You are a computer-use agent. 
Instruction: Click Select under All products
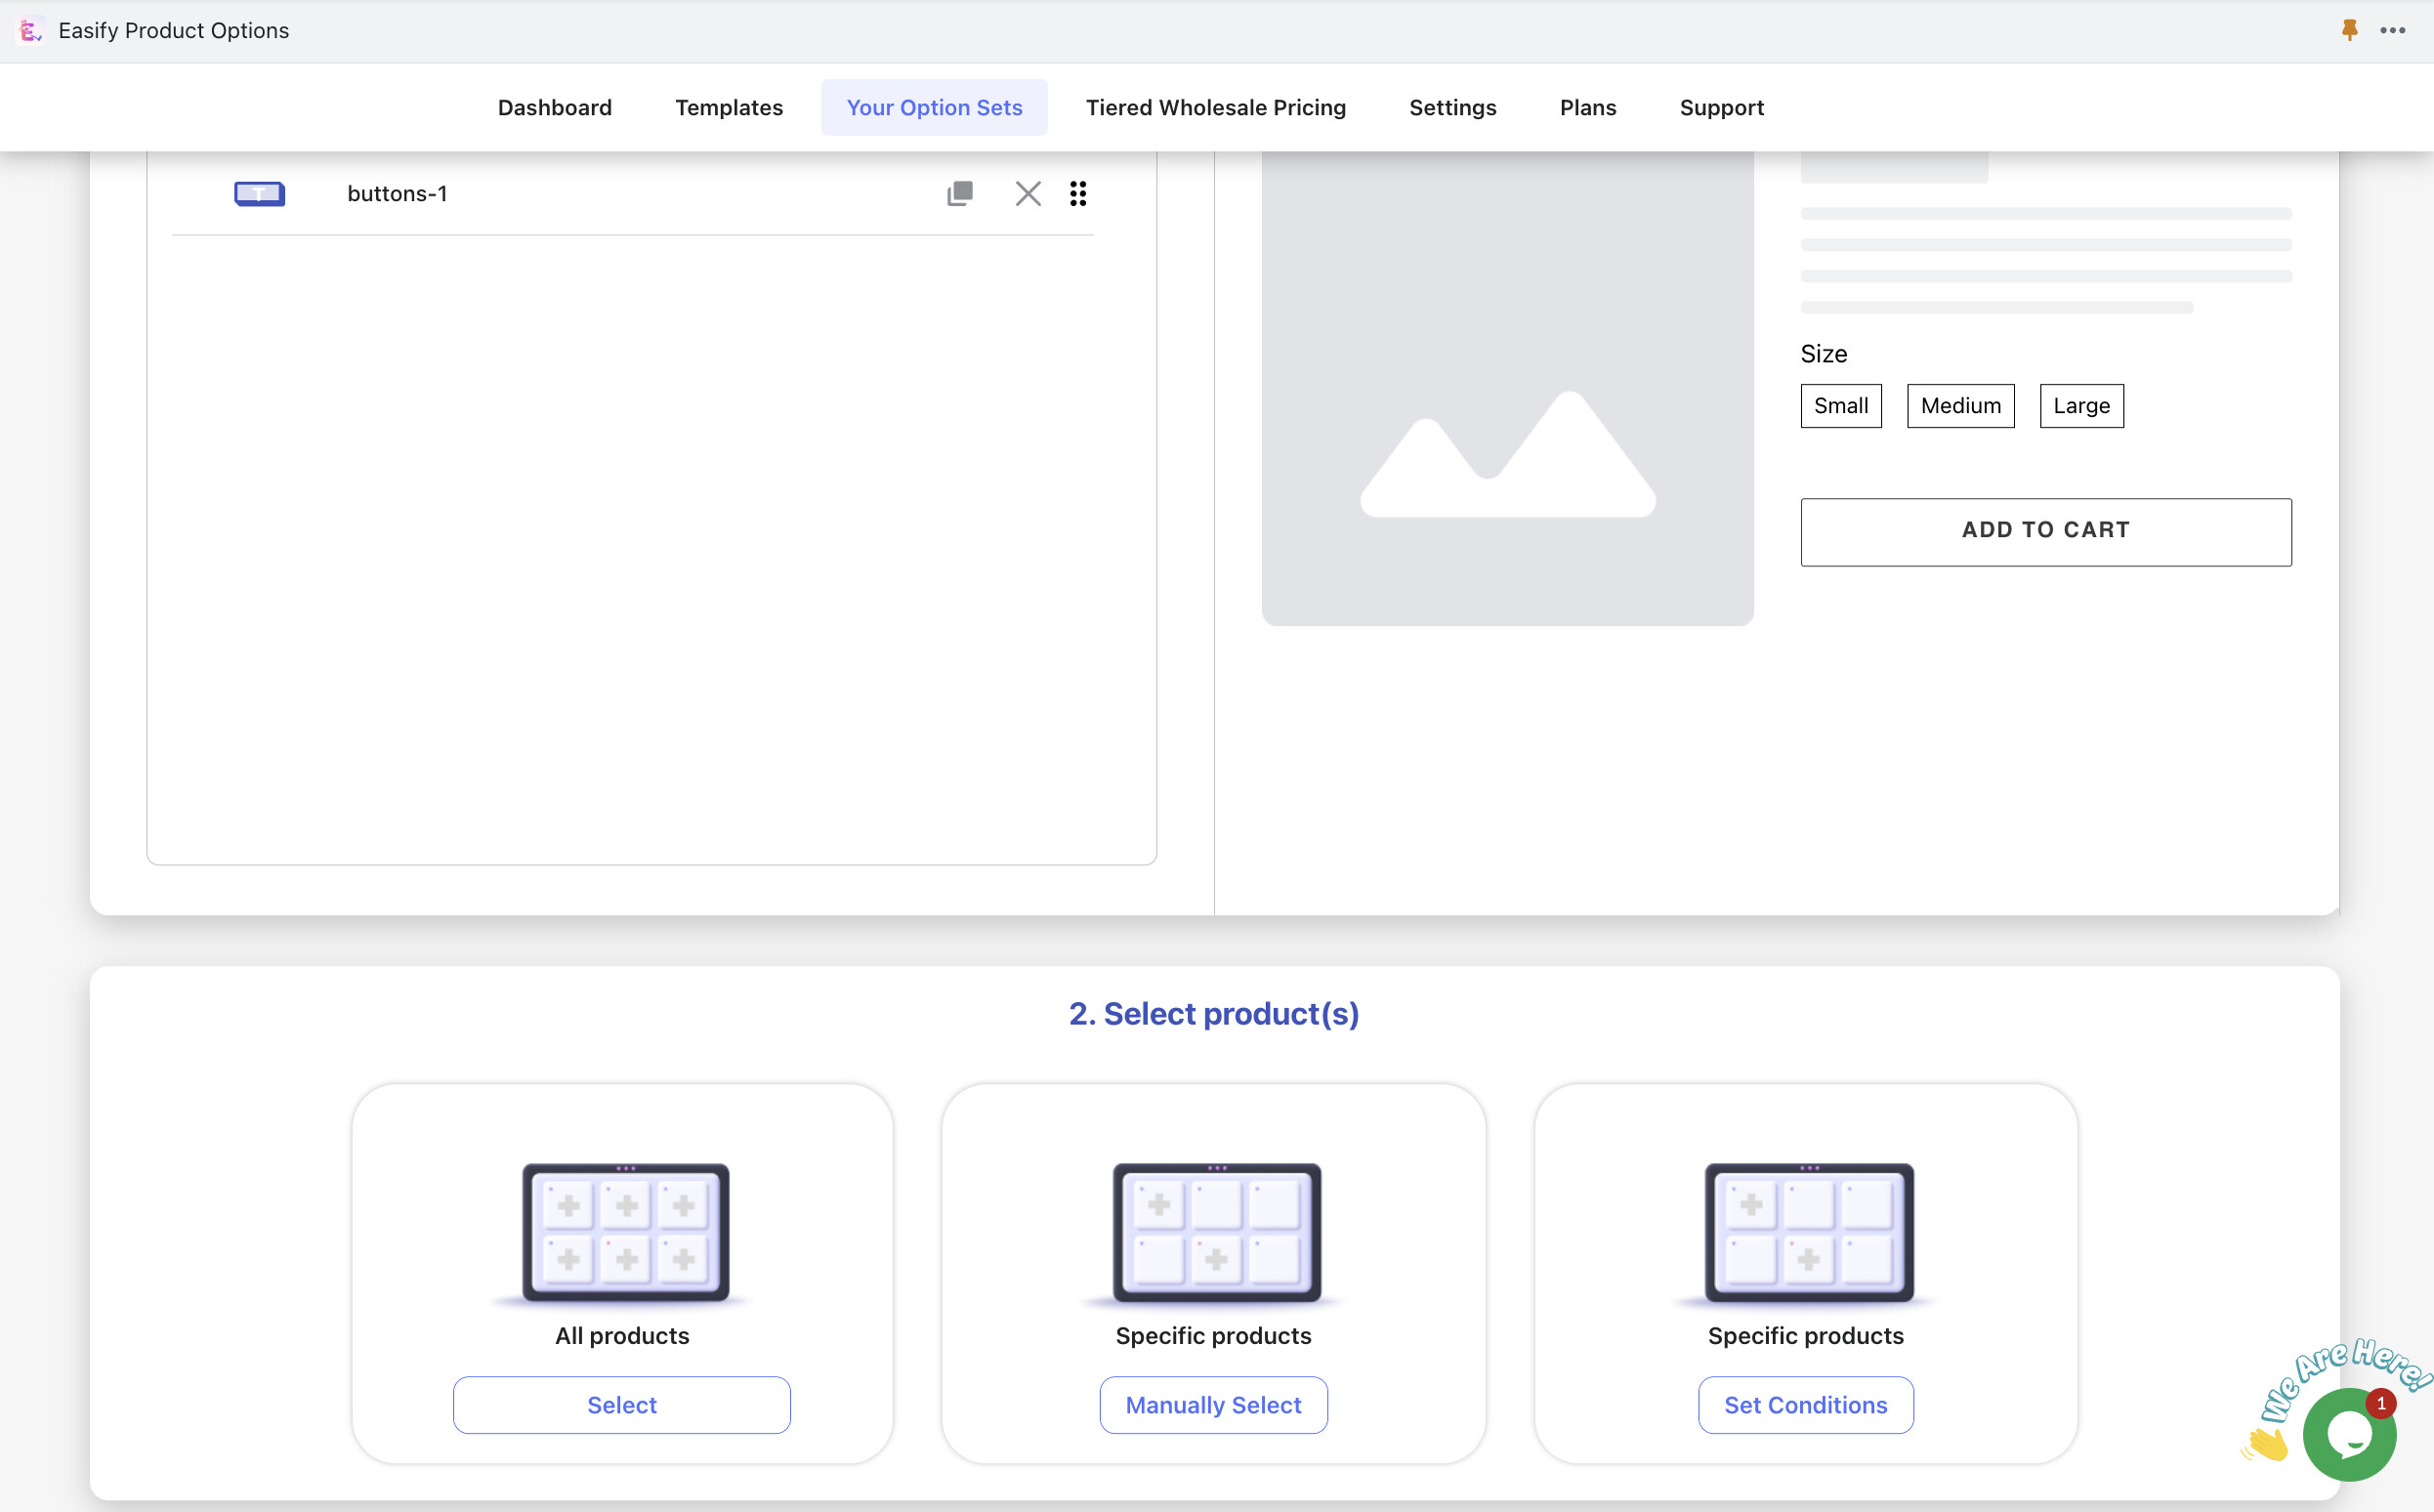621,1404
